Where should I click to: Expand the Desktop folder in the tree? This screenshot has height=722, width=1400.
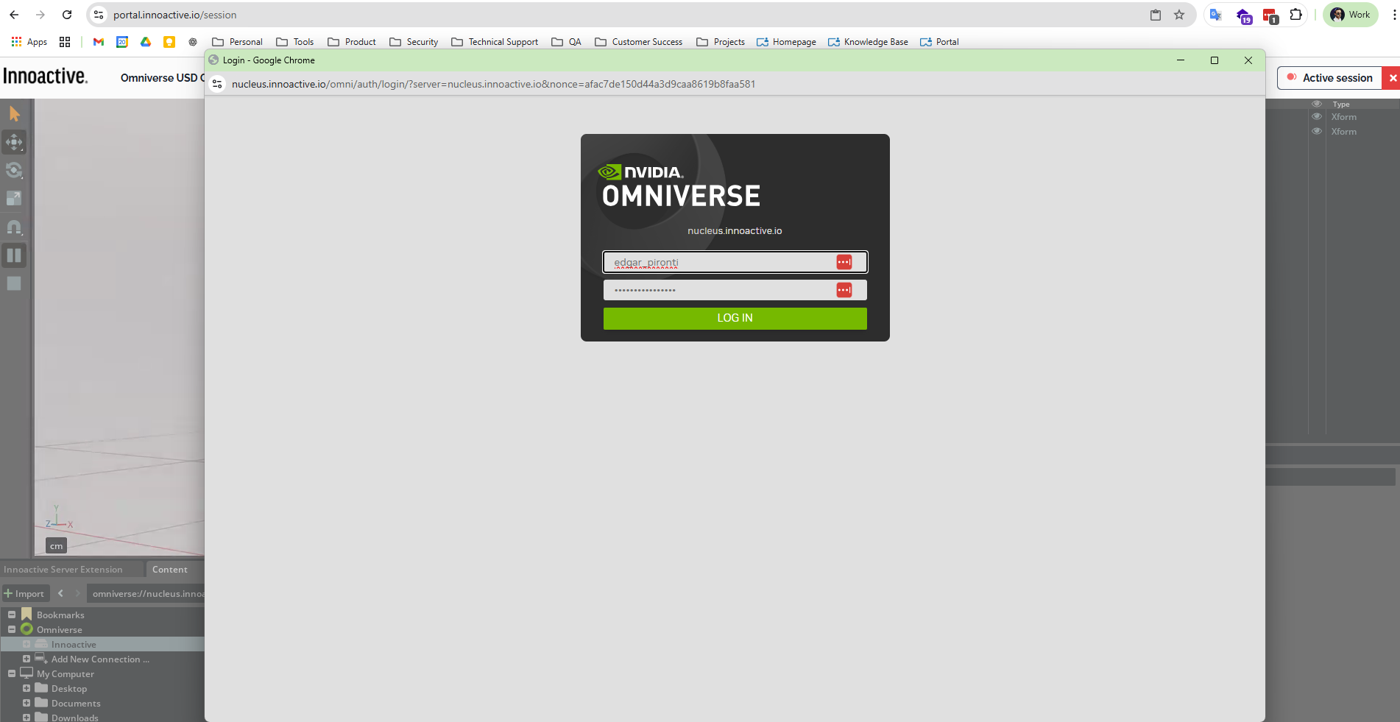pyautogui.click(x=26, y=689)
